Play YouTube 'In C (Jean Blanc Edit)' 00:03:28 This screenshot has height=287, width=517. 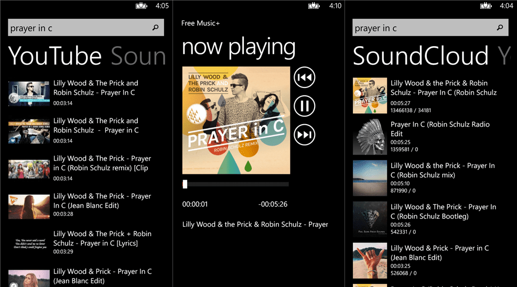[102, 201]
